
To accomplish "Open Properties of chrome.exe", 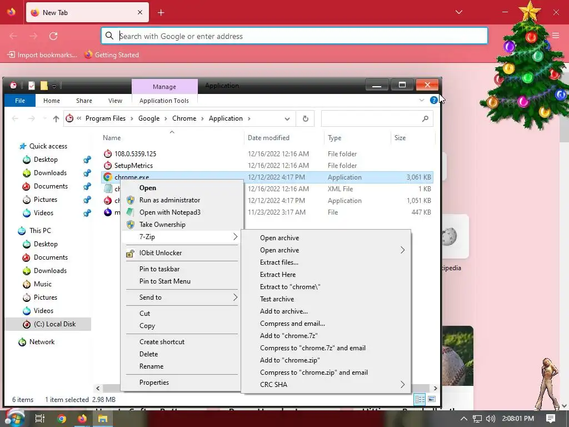I will 154,383.
